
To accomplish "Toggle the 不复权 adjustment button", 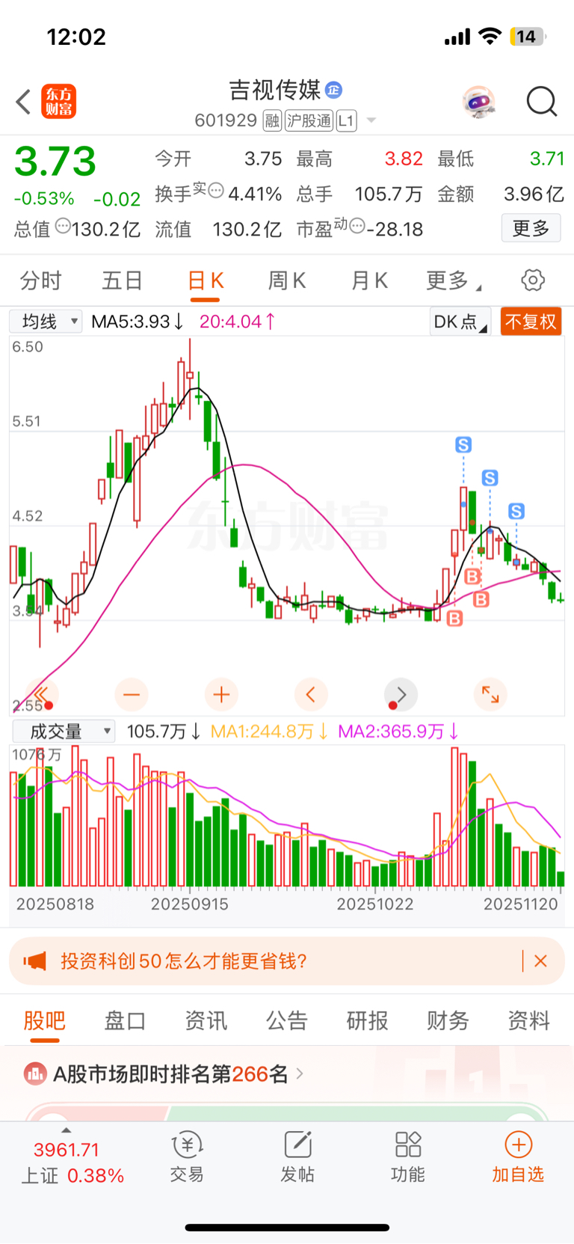I will point(531,322).
